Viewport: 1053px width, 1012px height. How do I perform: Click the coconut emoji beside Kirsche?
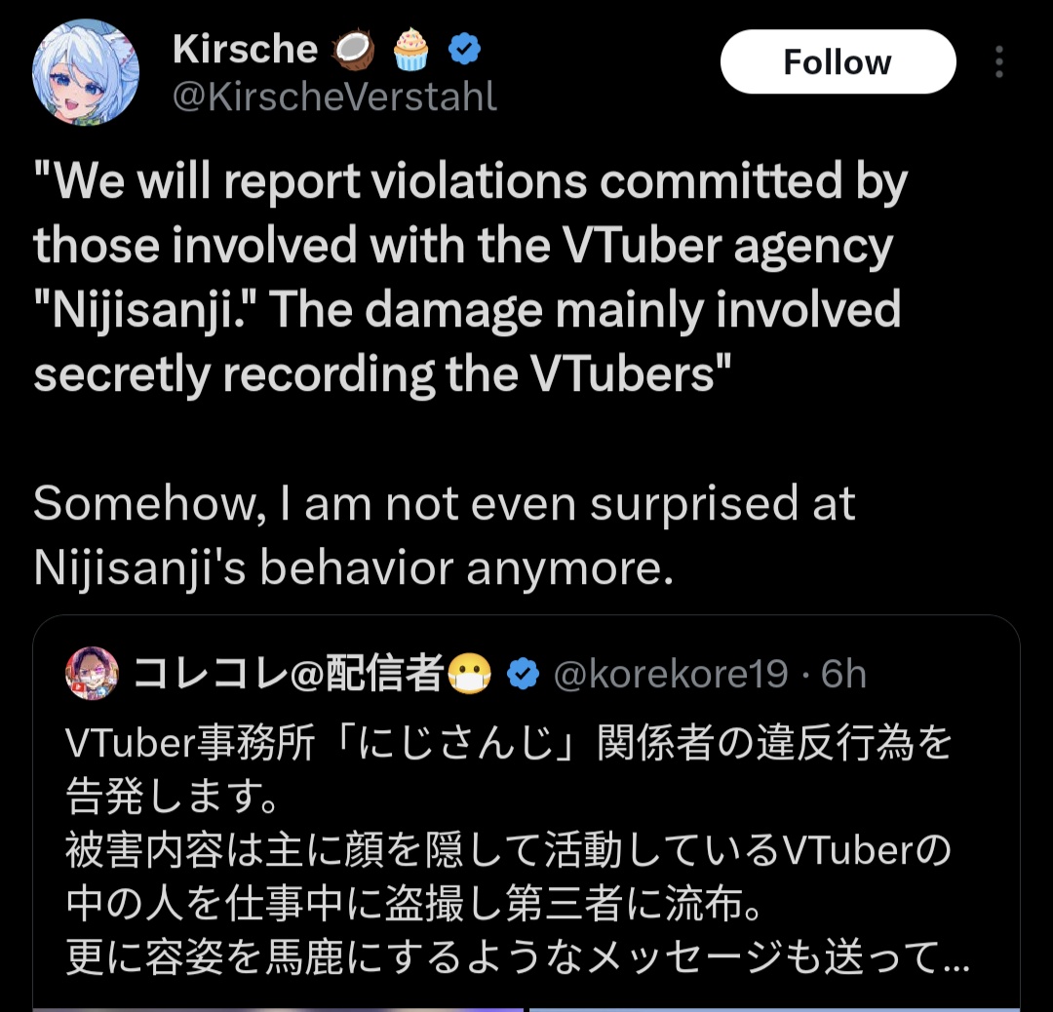point(354,50)
